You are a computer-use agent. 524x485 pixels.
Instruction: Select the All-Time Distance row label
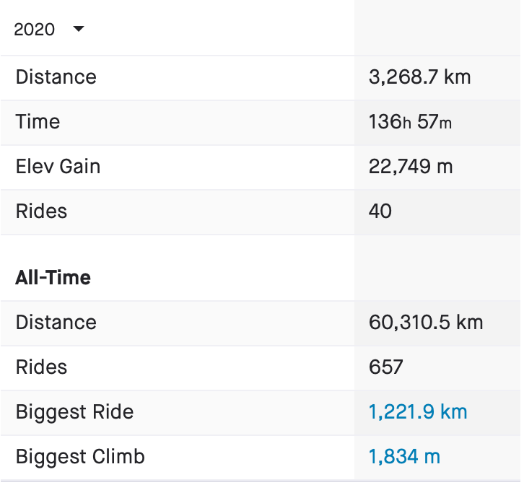tap(56, 323)
